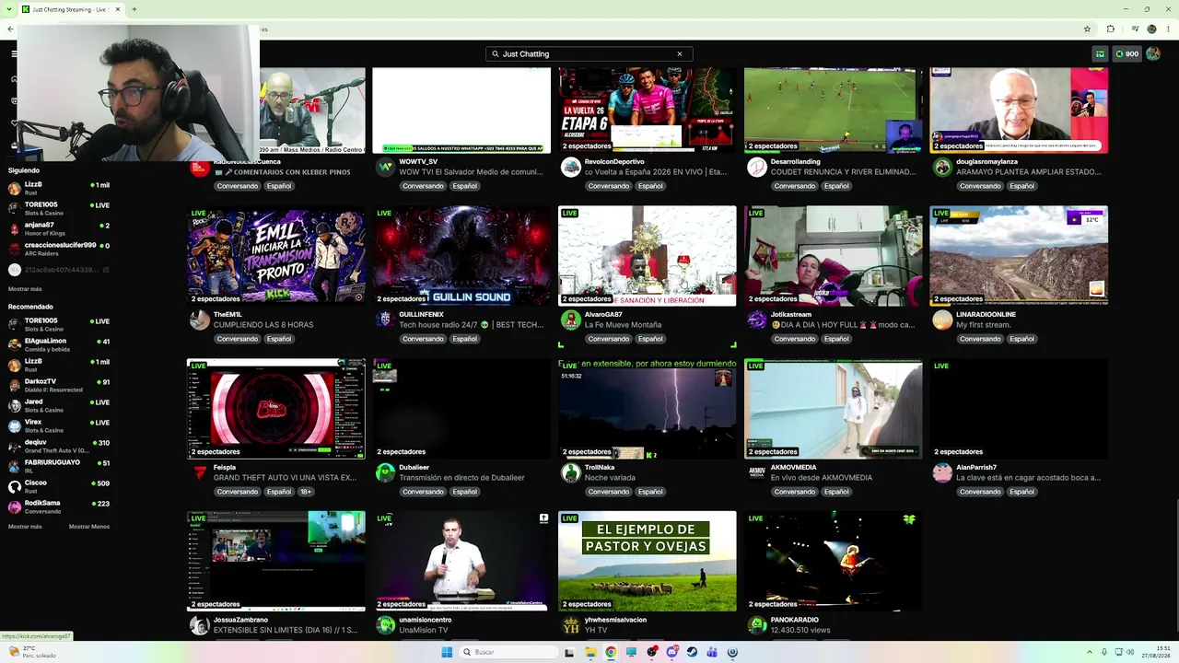
Task: Click the Dubalieer channel avatar
Action: (385, 472)
